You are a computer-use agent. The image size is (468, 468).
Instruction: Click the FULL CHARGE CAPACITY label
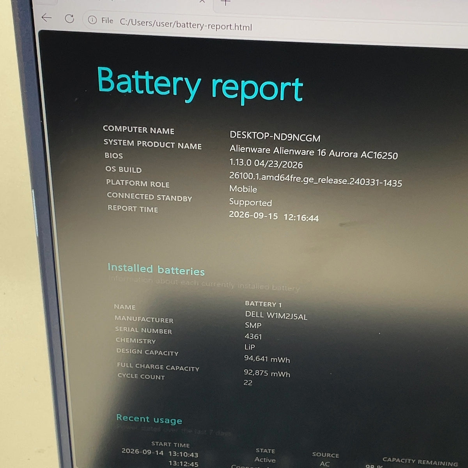pyautogui.click(x=158, y=367)
